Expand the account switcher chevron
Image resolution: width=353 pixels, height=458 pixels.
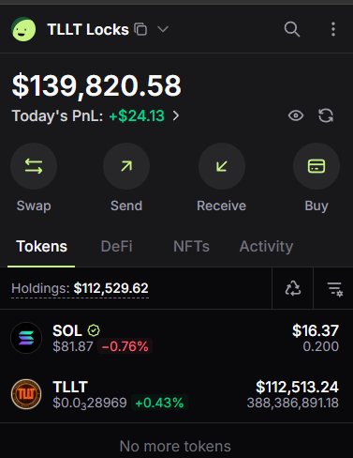coord(163,29)
